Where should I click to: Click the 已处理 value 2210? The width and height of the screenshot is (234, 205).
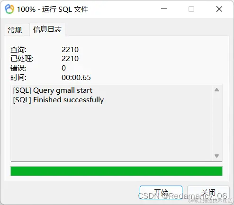pos(70,59)
